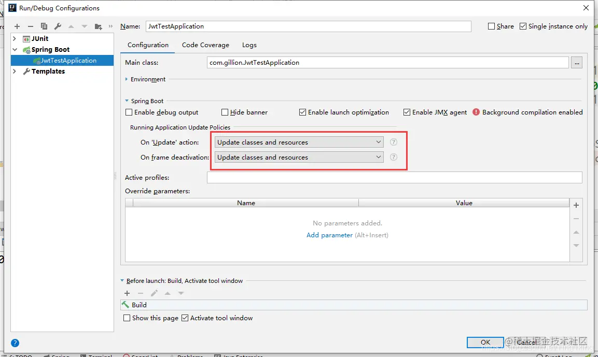
Task: Open dialog help question mark
Action: (x=15, y=343)
